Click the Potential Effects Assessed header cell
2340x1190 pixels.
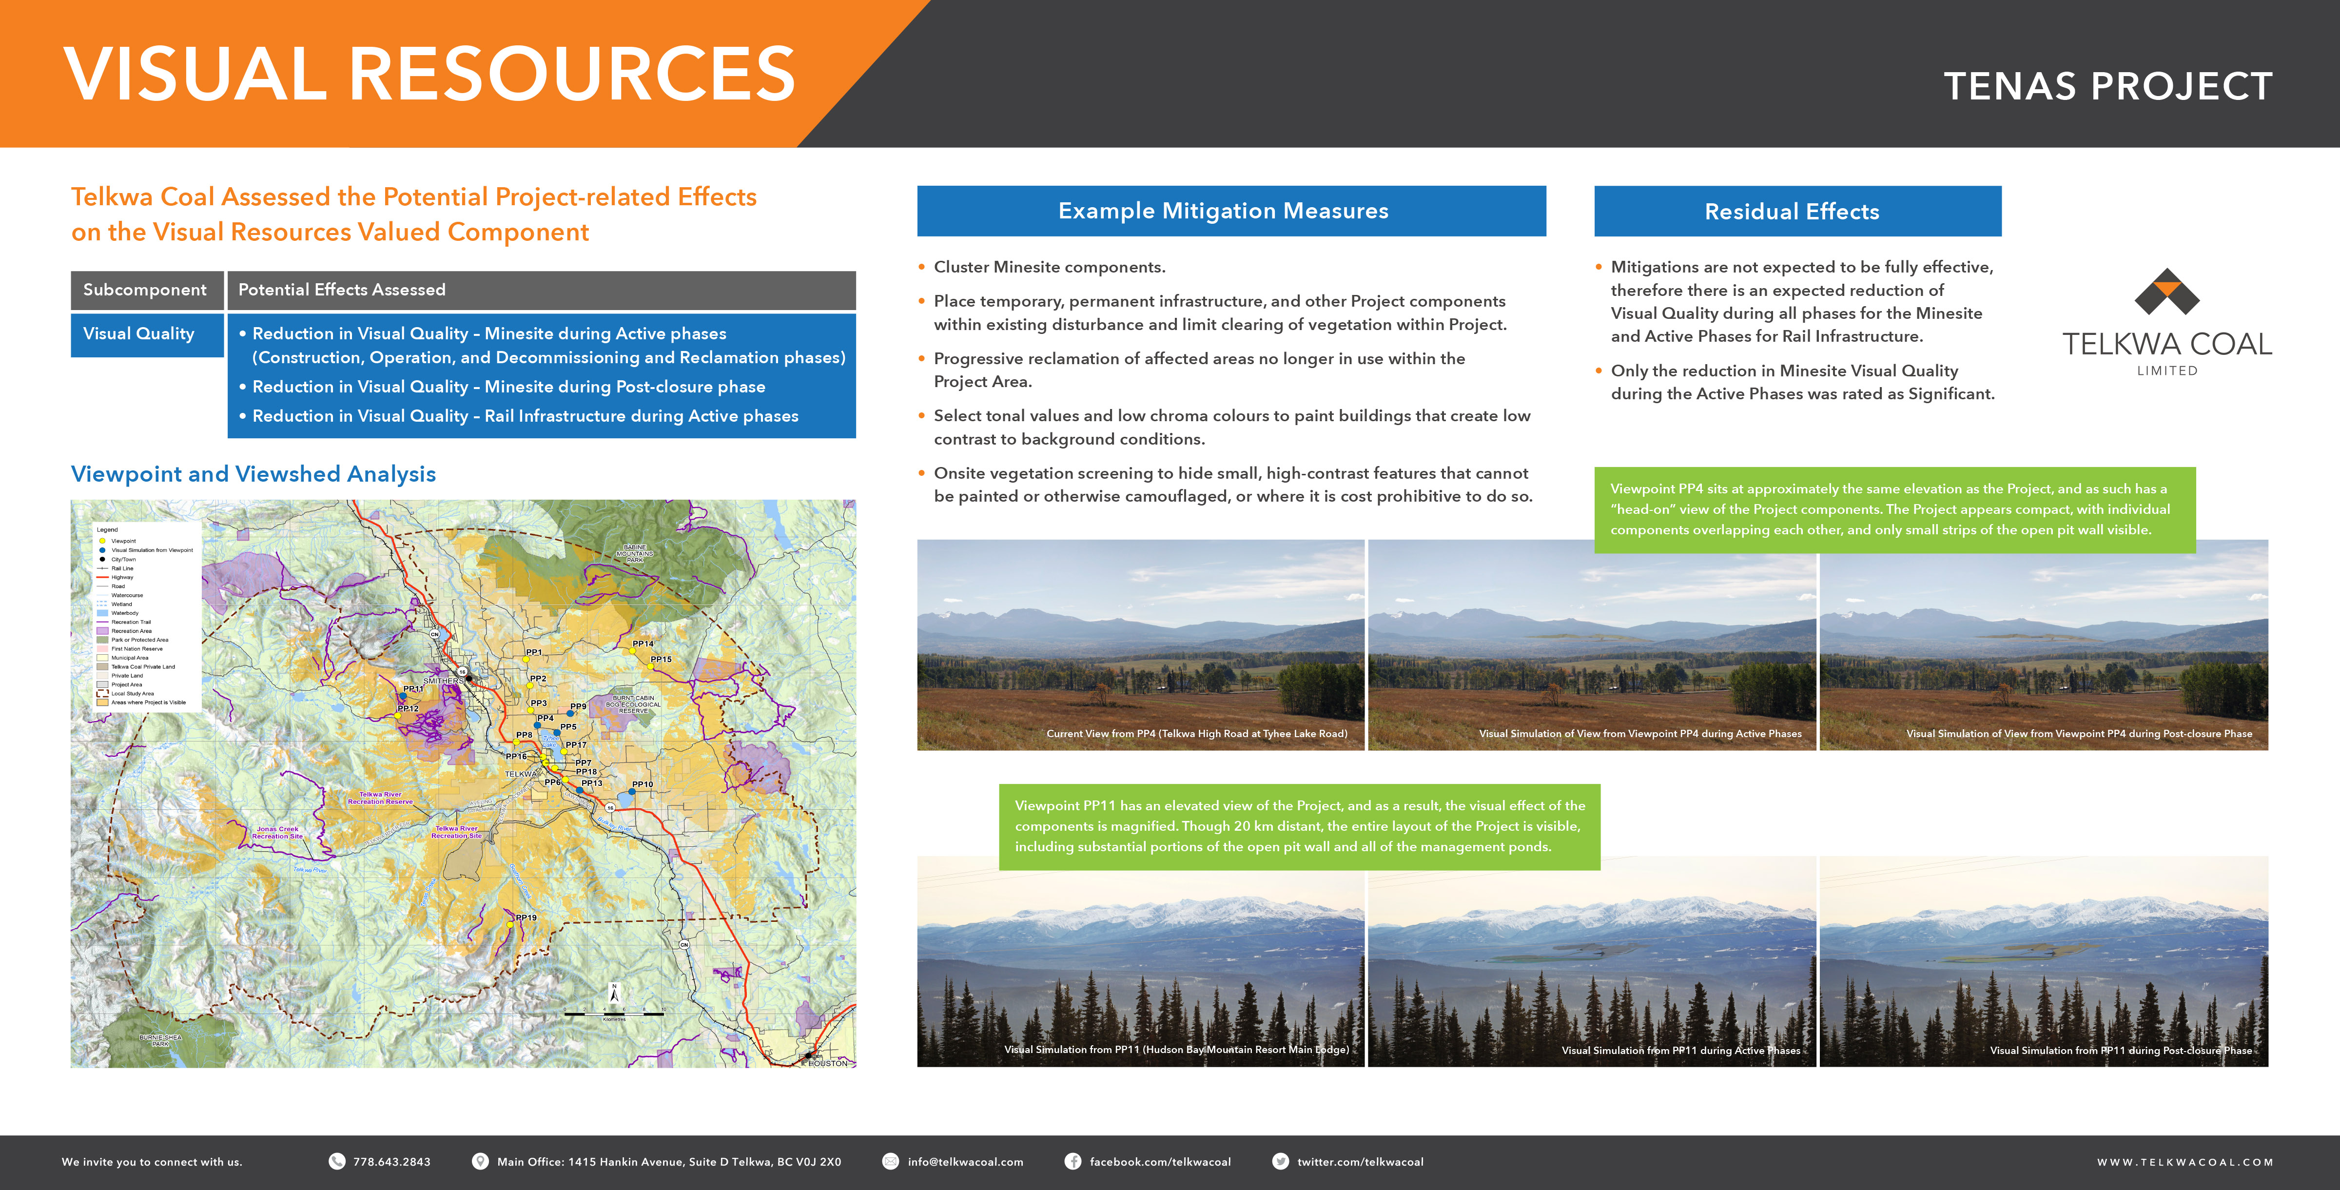coord(542,290)
